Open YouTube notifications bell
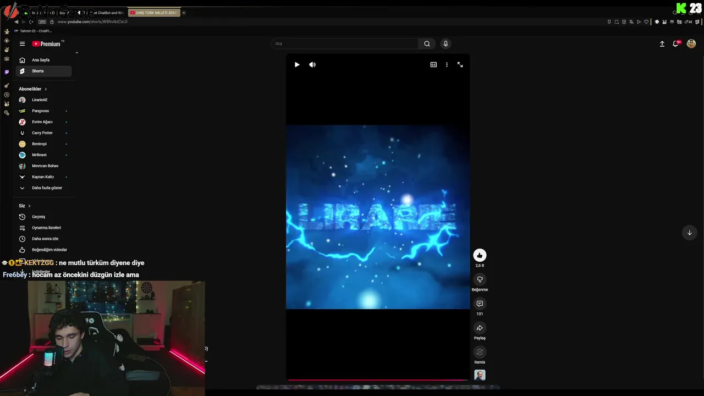 coord(676,44)
